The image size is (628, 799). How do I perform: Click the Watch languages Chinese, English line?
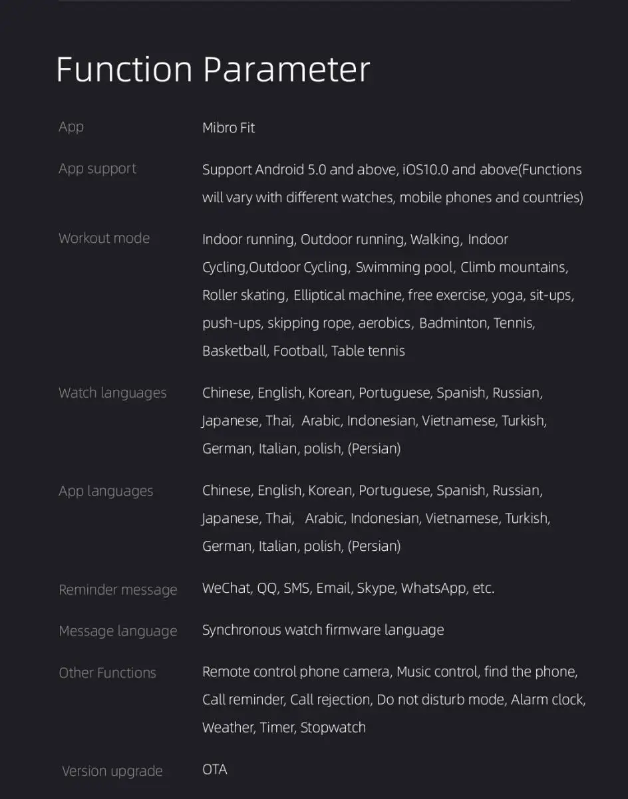[373, 393]
